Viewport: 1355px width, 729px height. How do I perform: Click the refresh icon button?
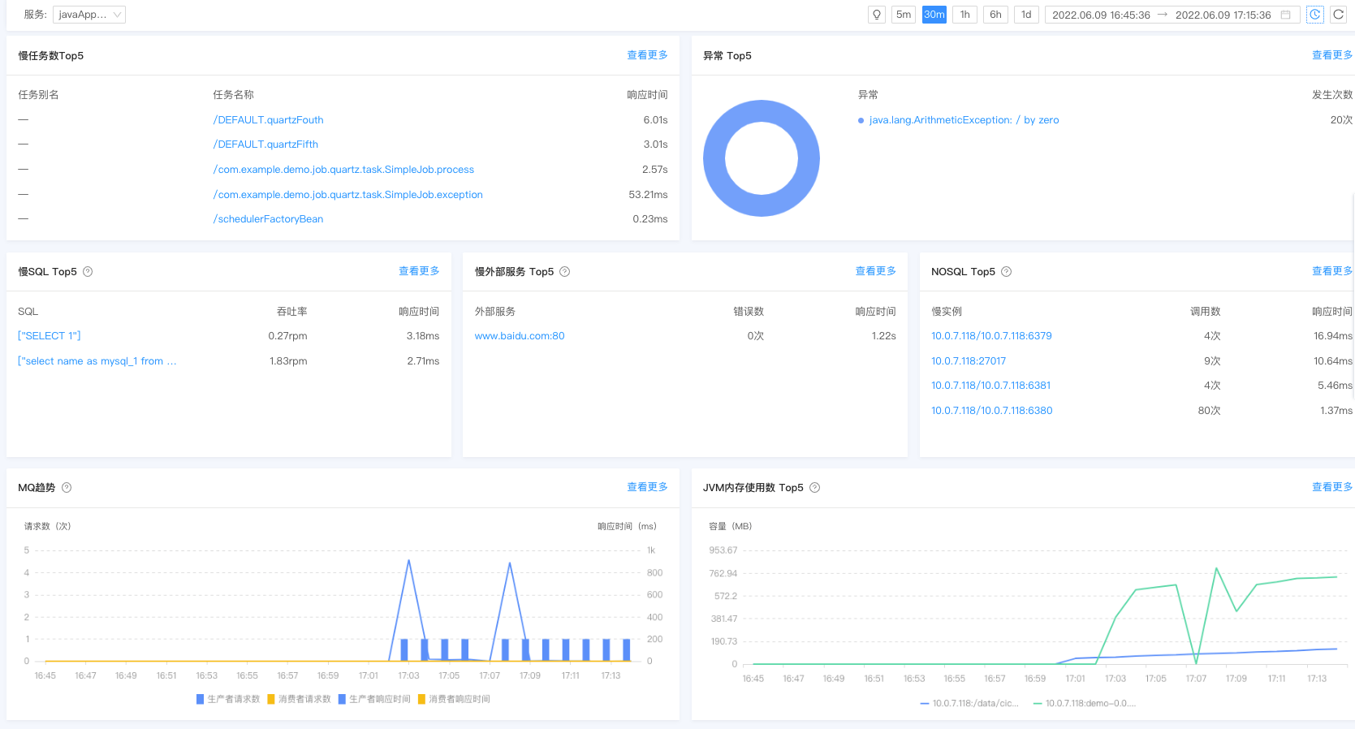(1339, 15)
